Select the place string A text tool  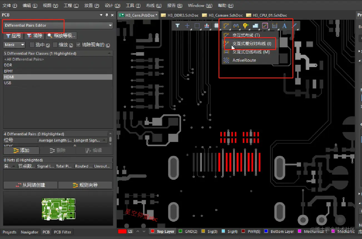(x=284, y=26)
